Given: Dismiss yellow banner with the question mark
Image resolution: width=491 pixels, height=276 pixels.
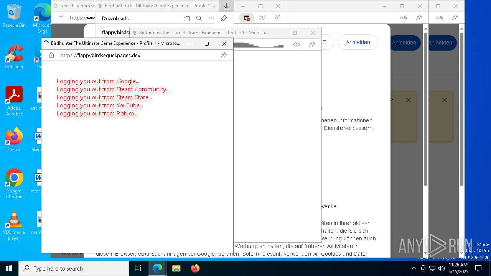Looking at the screenshot, I should click(408, 100).
